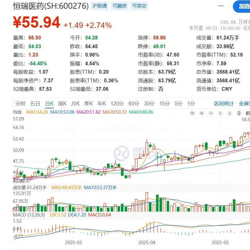Click the MA5:54.28 moving average label

click(x=37, y=112)
